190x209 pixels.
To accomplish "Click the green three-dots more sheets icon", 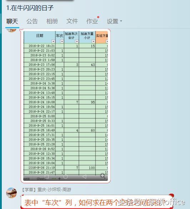I will pyautogui.click(x=54, y=179).
